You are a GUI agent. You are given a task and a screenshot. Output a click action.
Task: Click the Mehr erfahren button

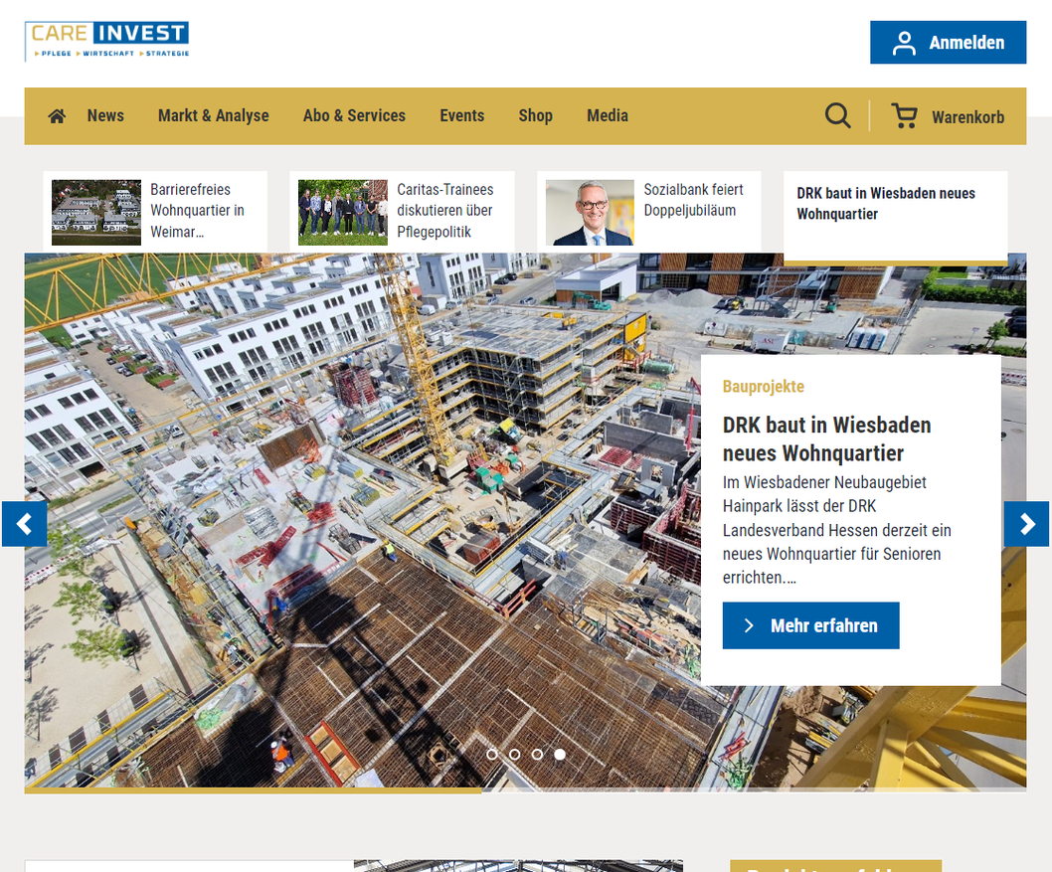click(x=810, y=625)
